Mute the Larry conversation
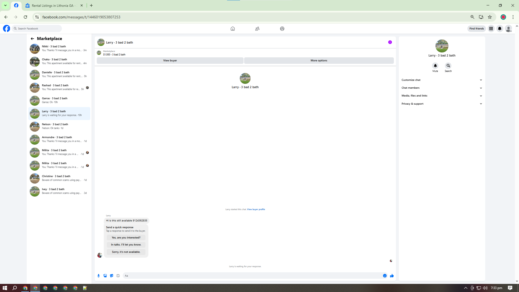519x292 pixels. [x=435, y=66]
